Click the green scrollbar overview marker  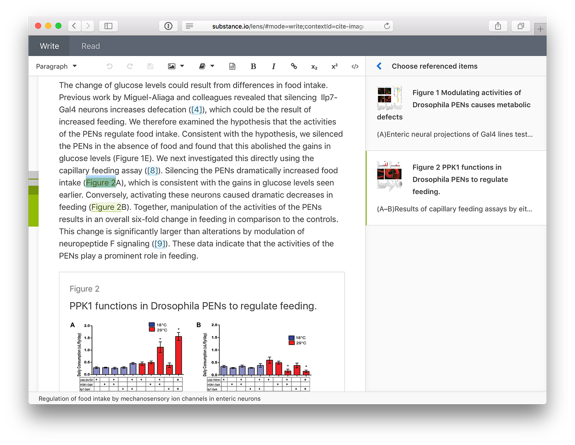(33, 206)
